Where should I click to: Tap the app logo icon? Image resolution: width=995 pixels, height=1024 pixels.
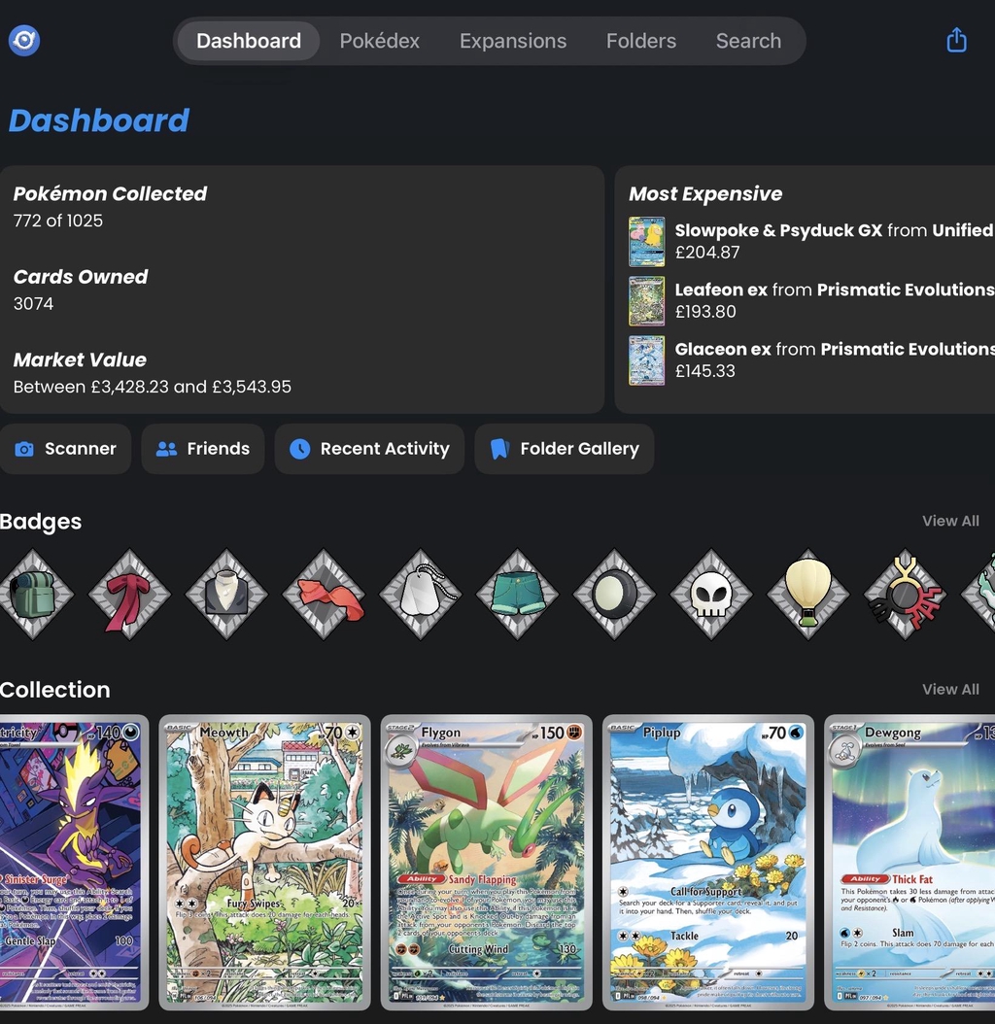(x=24, y=41)
